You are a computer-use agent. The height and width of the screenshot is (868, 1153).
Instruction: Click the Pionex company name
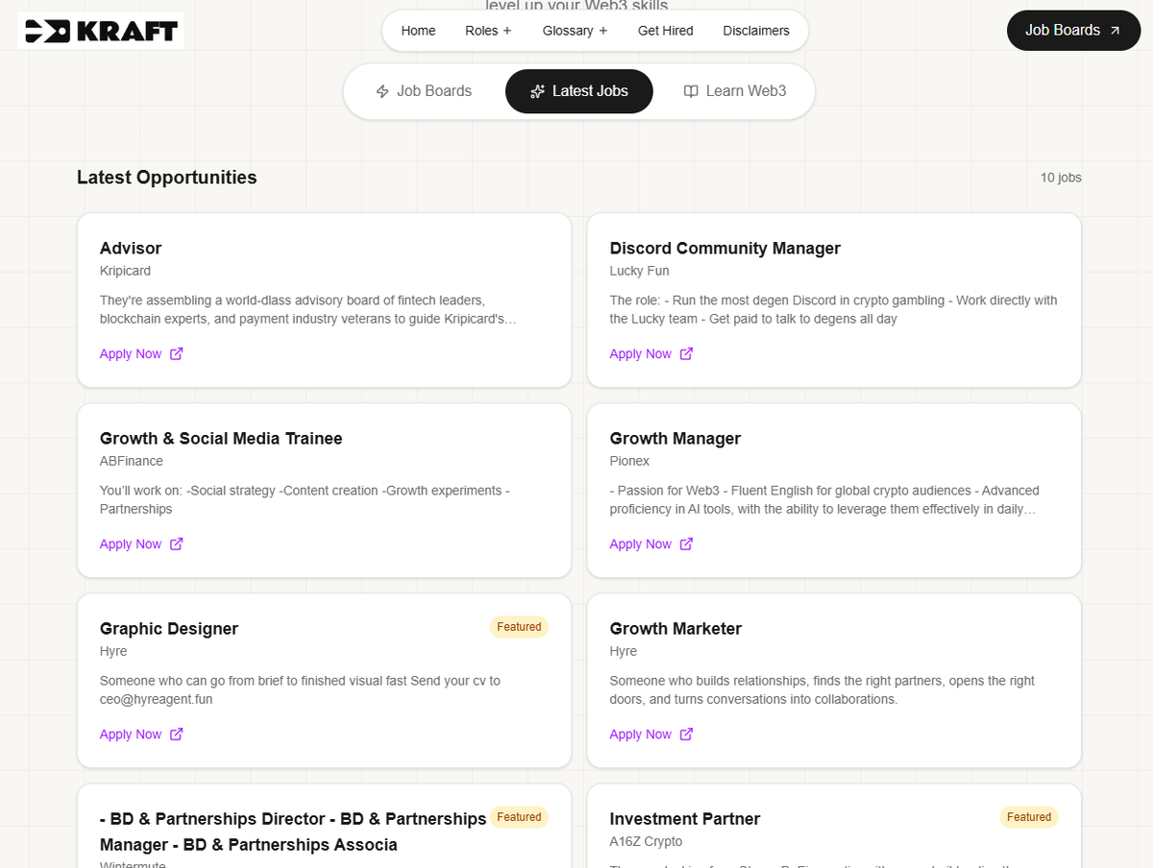pyautogui.click(x=629, y=461)
